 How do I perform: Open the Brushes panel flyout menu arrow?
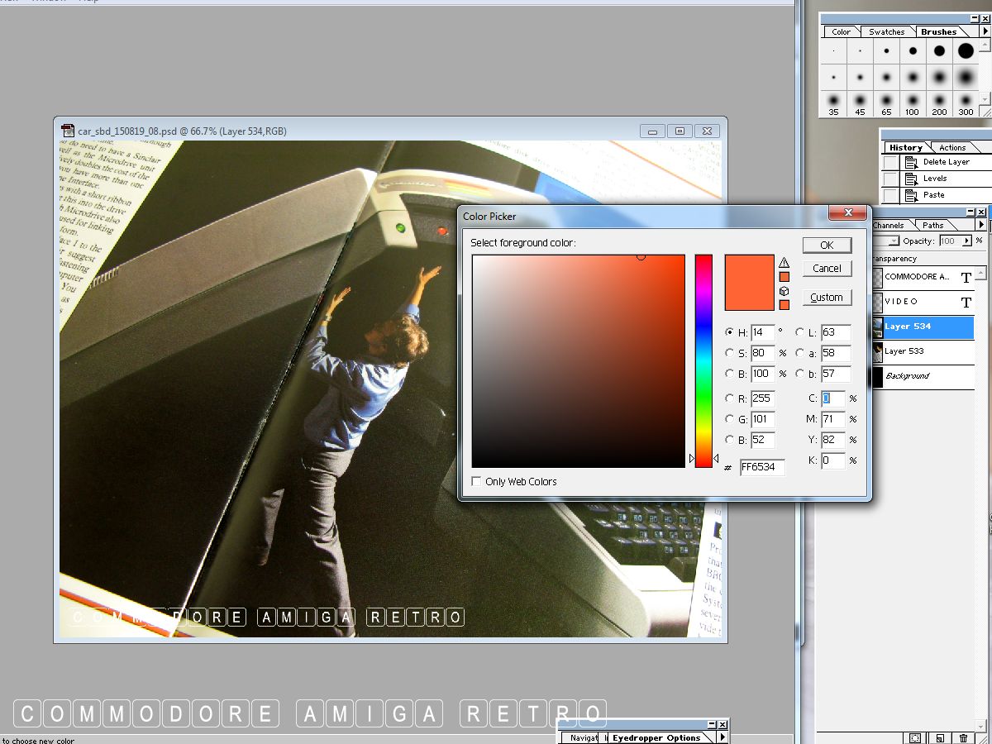[984, 31]
